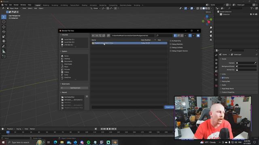This screenshot has width=259, height=145.
Task: Toggle the camera view icon in viewport
Action: [211, 36]
